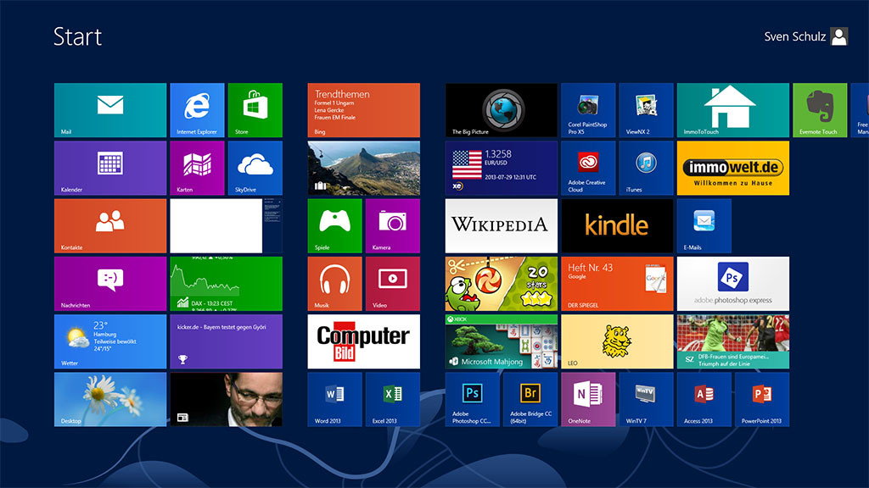Launch iTunes
869x488 pixels.
click(x=646, y=169)
